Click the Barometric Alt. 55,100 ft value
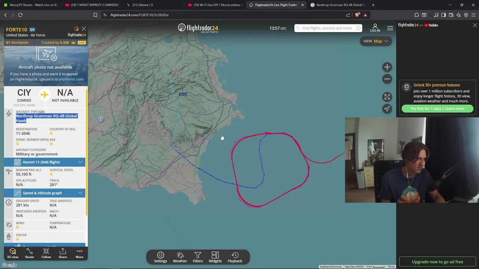479x269 pixels. point(24,174)
